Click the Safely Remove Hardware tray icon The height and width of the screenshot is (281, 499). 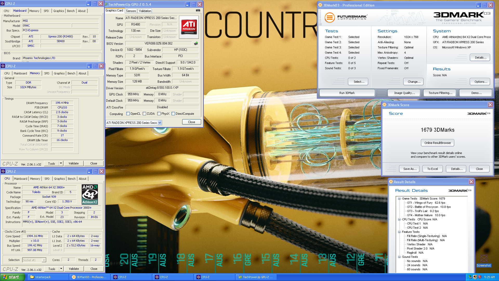pyautogui.click(x=470, y=277)
